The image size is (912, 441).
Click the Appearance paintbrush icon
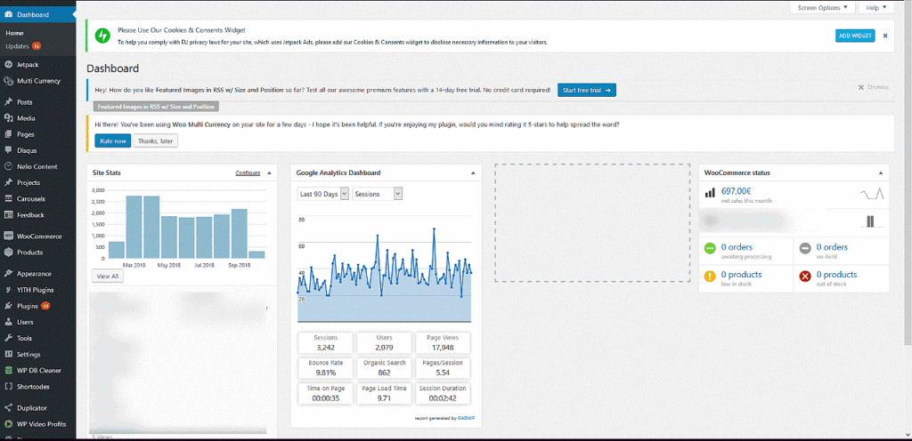click(8, 273)
